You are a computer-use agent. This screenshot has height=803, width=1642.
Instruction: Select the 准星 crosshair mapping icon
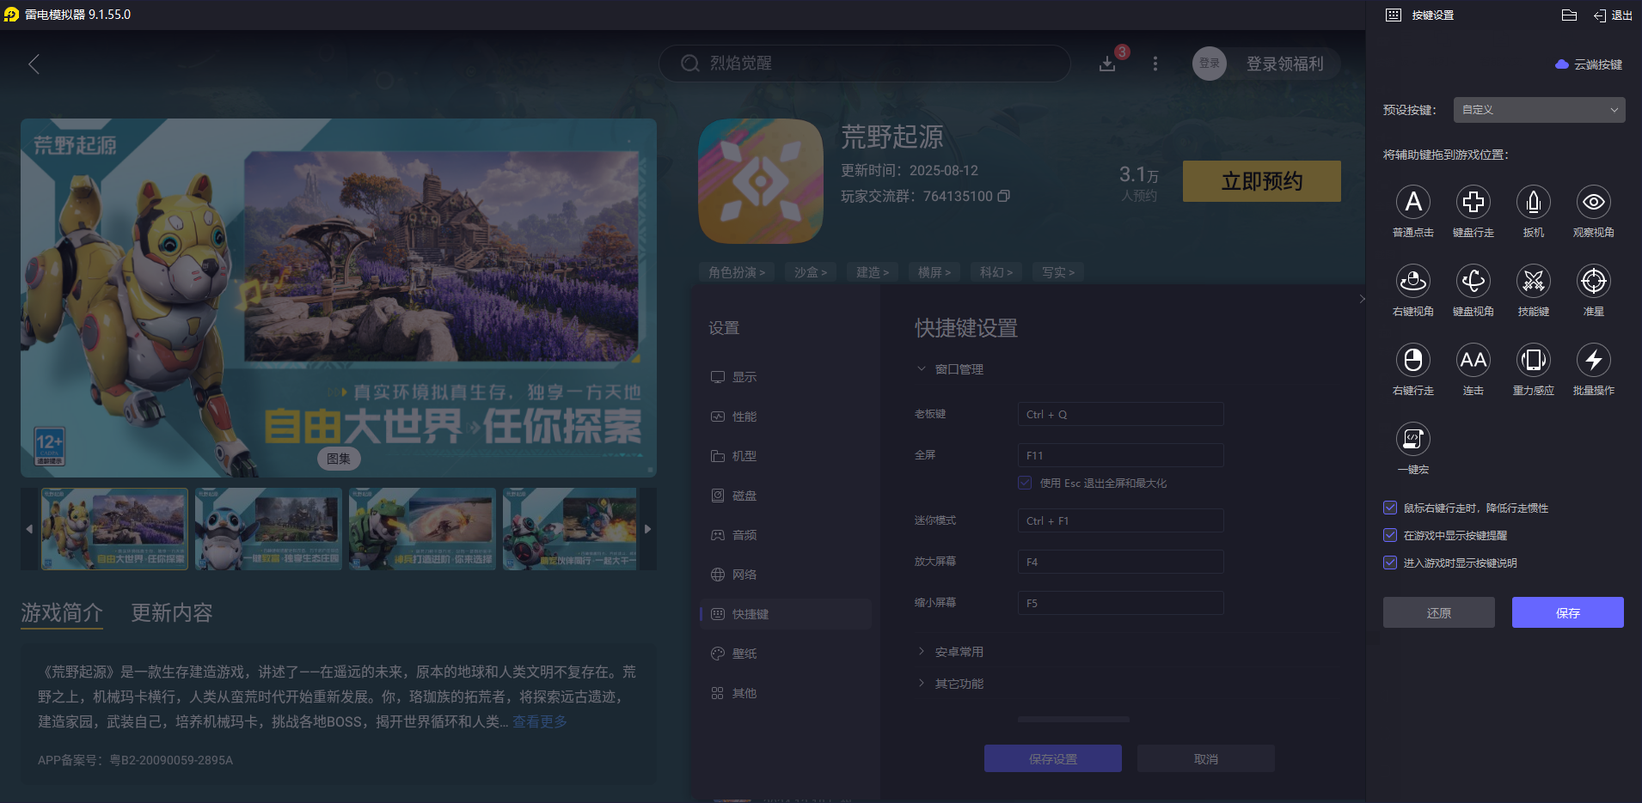(1593, 282)
